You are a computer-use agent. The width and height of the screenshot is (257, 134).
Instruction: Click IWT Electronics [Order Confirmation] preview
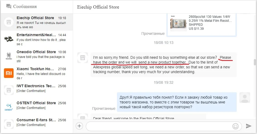coord(31,91)
